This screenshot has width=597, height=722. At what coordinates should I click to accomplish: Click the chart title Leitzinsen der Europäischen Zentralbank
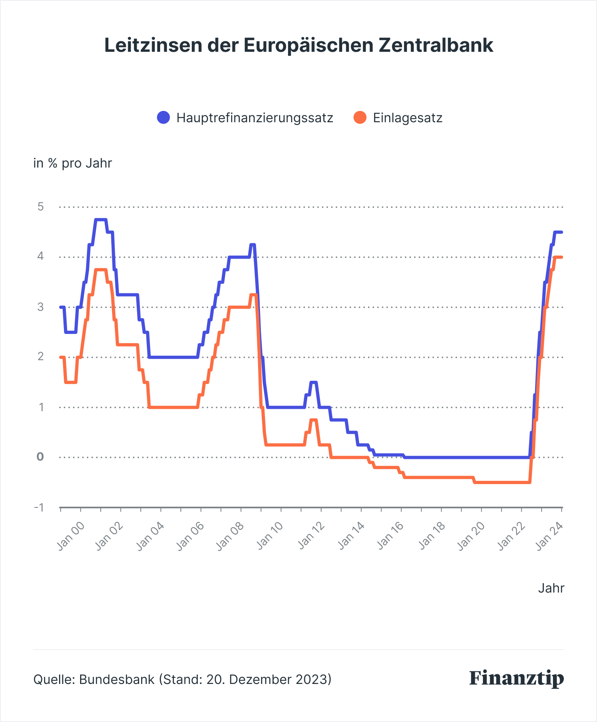298,45
